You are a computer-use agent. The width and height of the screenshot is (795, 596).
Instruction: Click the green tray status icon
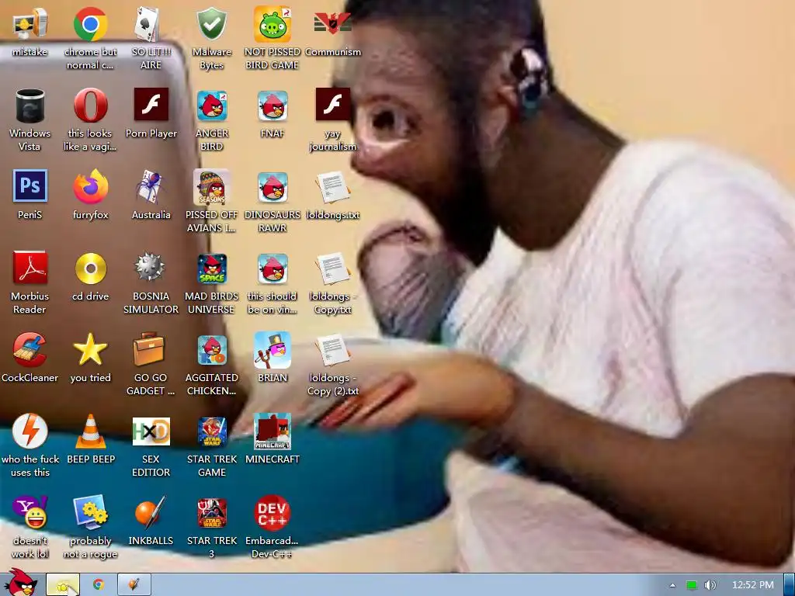(x=692, y=585)
